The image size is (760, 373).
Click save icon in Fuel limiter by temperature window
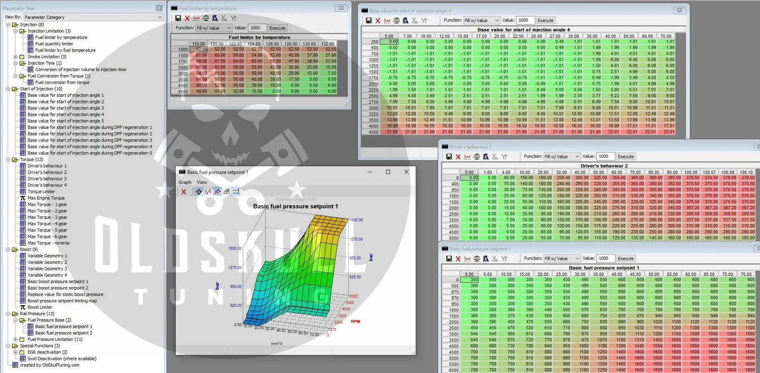[178, 18]
